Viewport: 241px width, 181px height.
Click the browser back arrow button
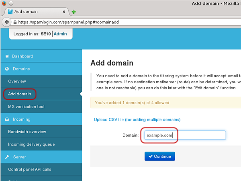click(6, 22)
